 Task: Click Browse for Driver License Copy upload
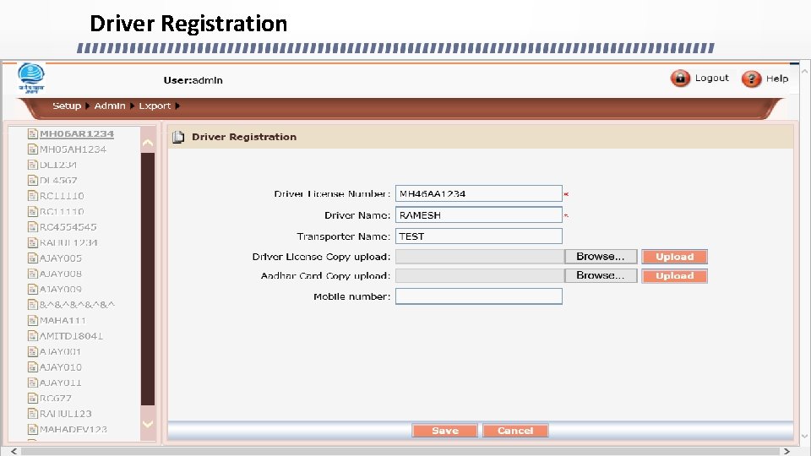[601, 257]
